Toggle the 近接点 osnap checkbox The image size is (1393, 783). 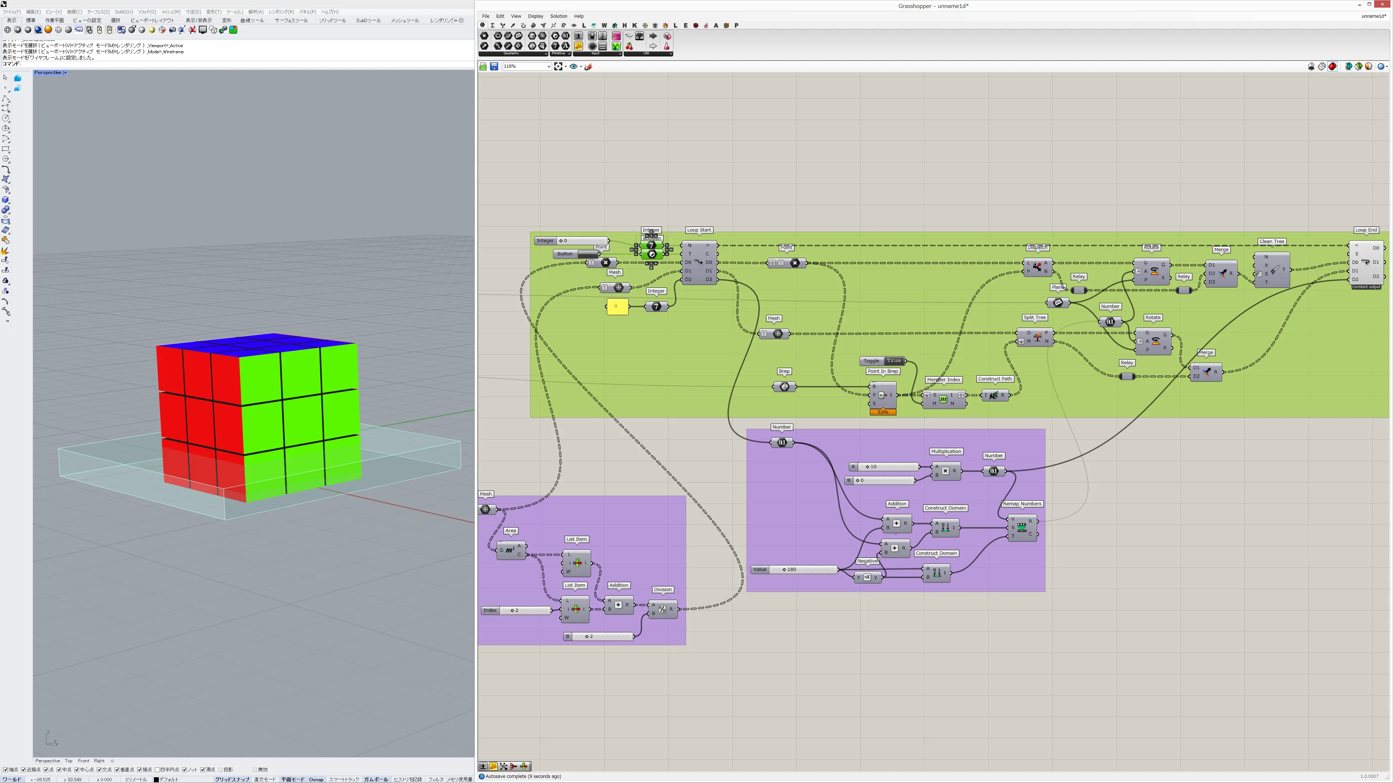(x=23, y=770)
